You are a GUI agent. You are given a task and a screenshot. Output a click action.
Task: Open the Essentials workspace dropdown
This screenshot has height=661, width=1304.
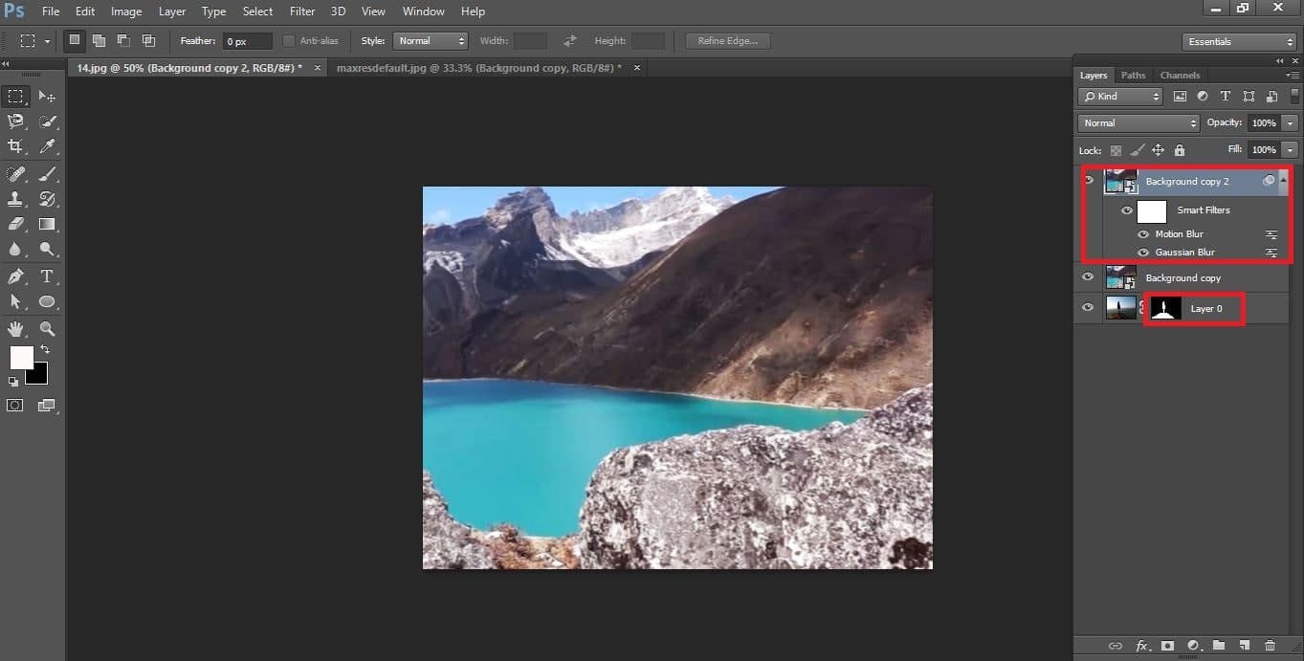tap(1239, 41)
